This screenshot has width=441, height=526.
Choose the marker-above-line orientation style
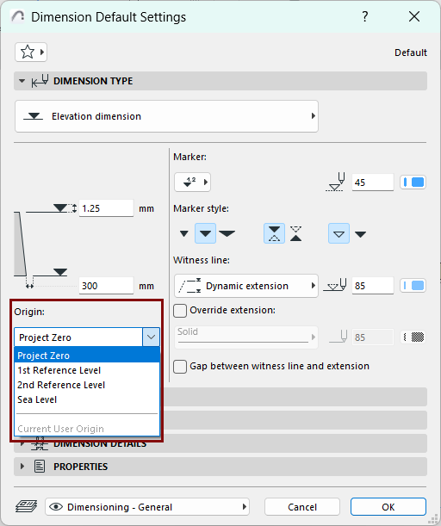pyautogui.click(x=274, y=233)
